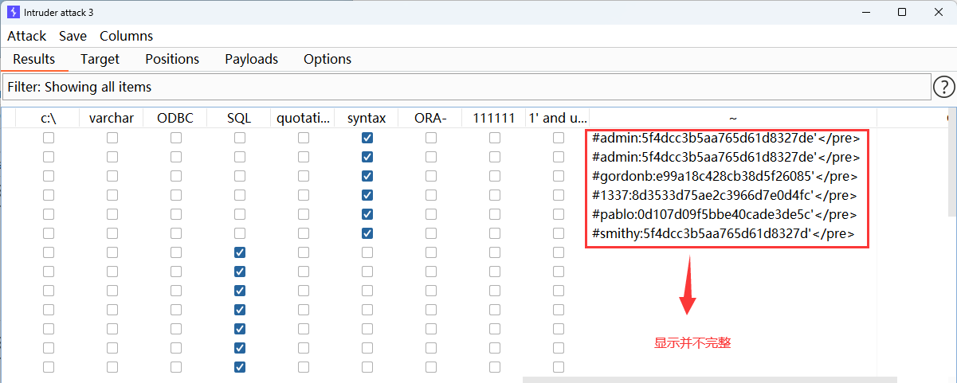
Task: Open the Columns menu
Action: coord(126,36)
